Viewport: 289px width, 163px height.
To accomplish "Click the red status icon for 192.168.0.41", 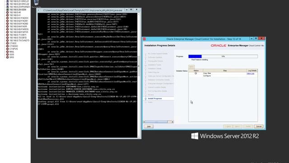I will point(7,15).
